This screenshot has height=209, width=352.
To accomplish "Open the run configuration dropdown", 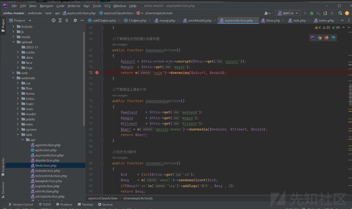I will [287, 13].
